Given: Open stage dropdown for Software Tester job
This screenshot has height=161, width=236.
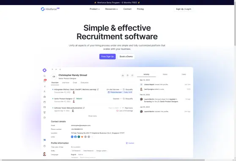Looking at the screenshot, I should pos(115,108).
